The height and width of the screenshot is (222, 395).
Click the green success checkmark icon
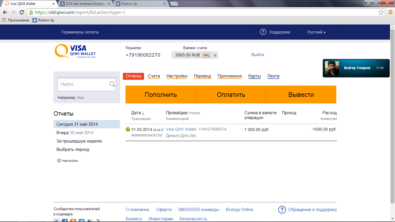(128, 129)
